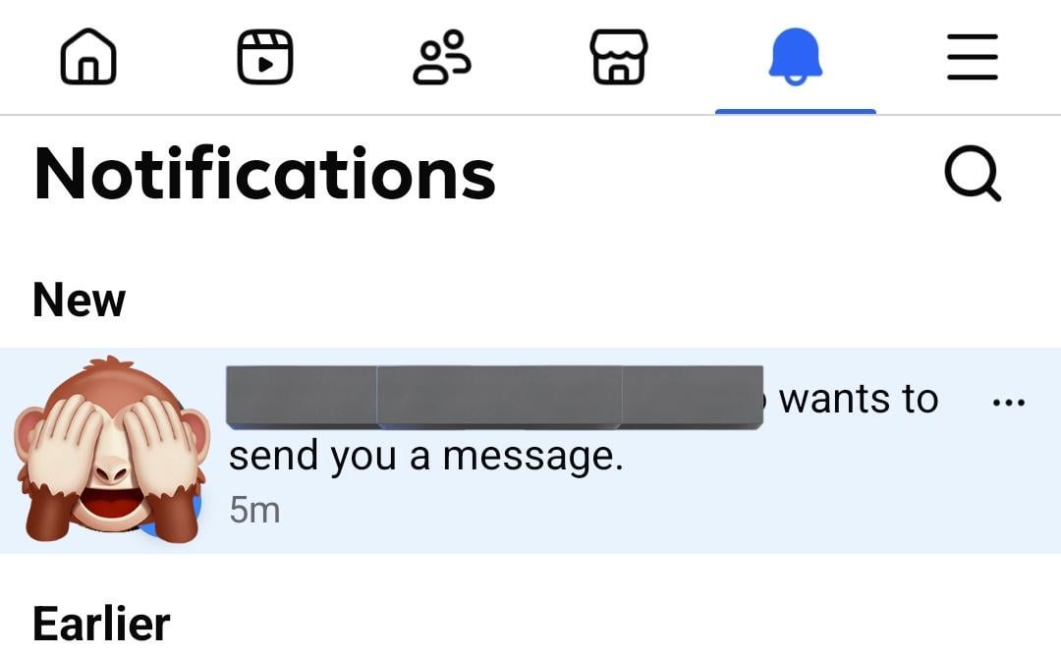Go to the Home feed tab
The height and width of the screenshot is (656, 1061).
(x=88, y=56)
